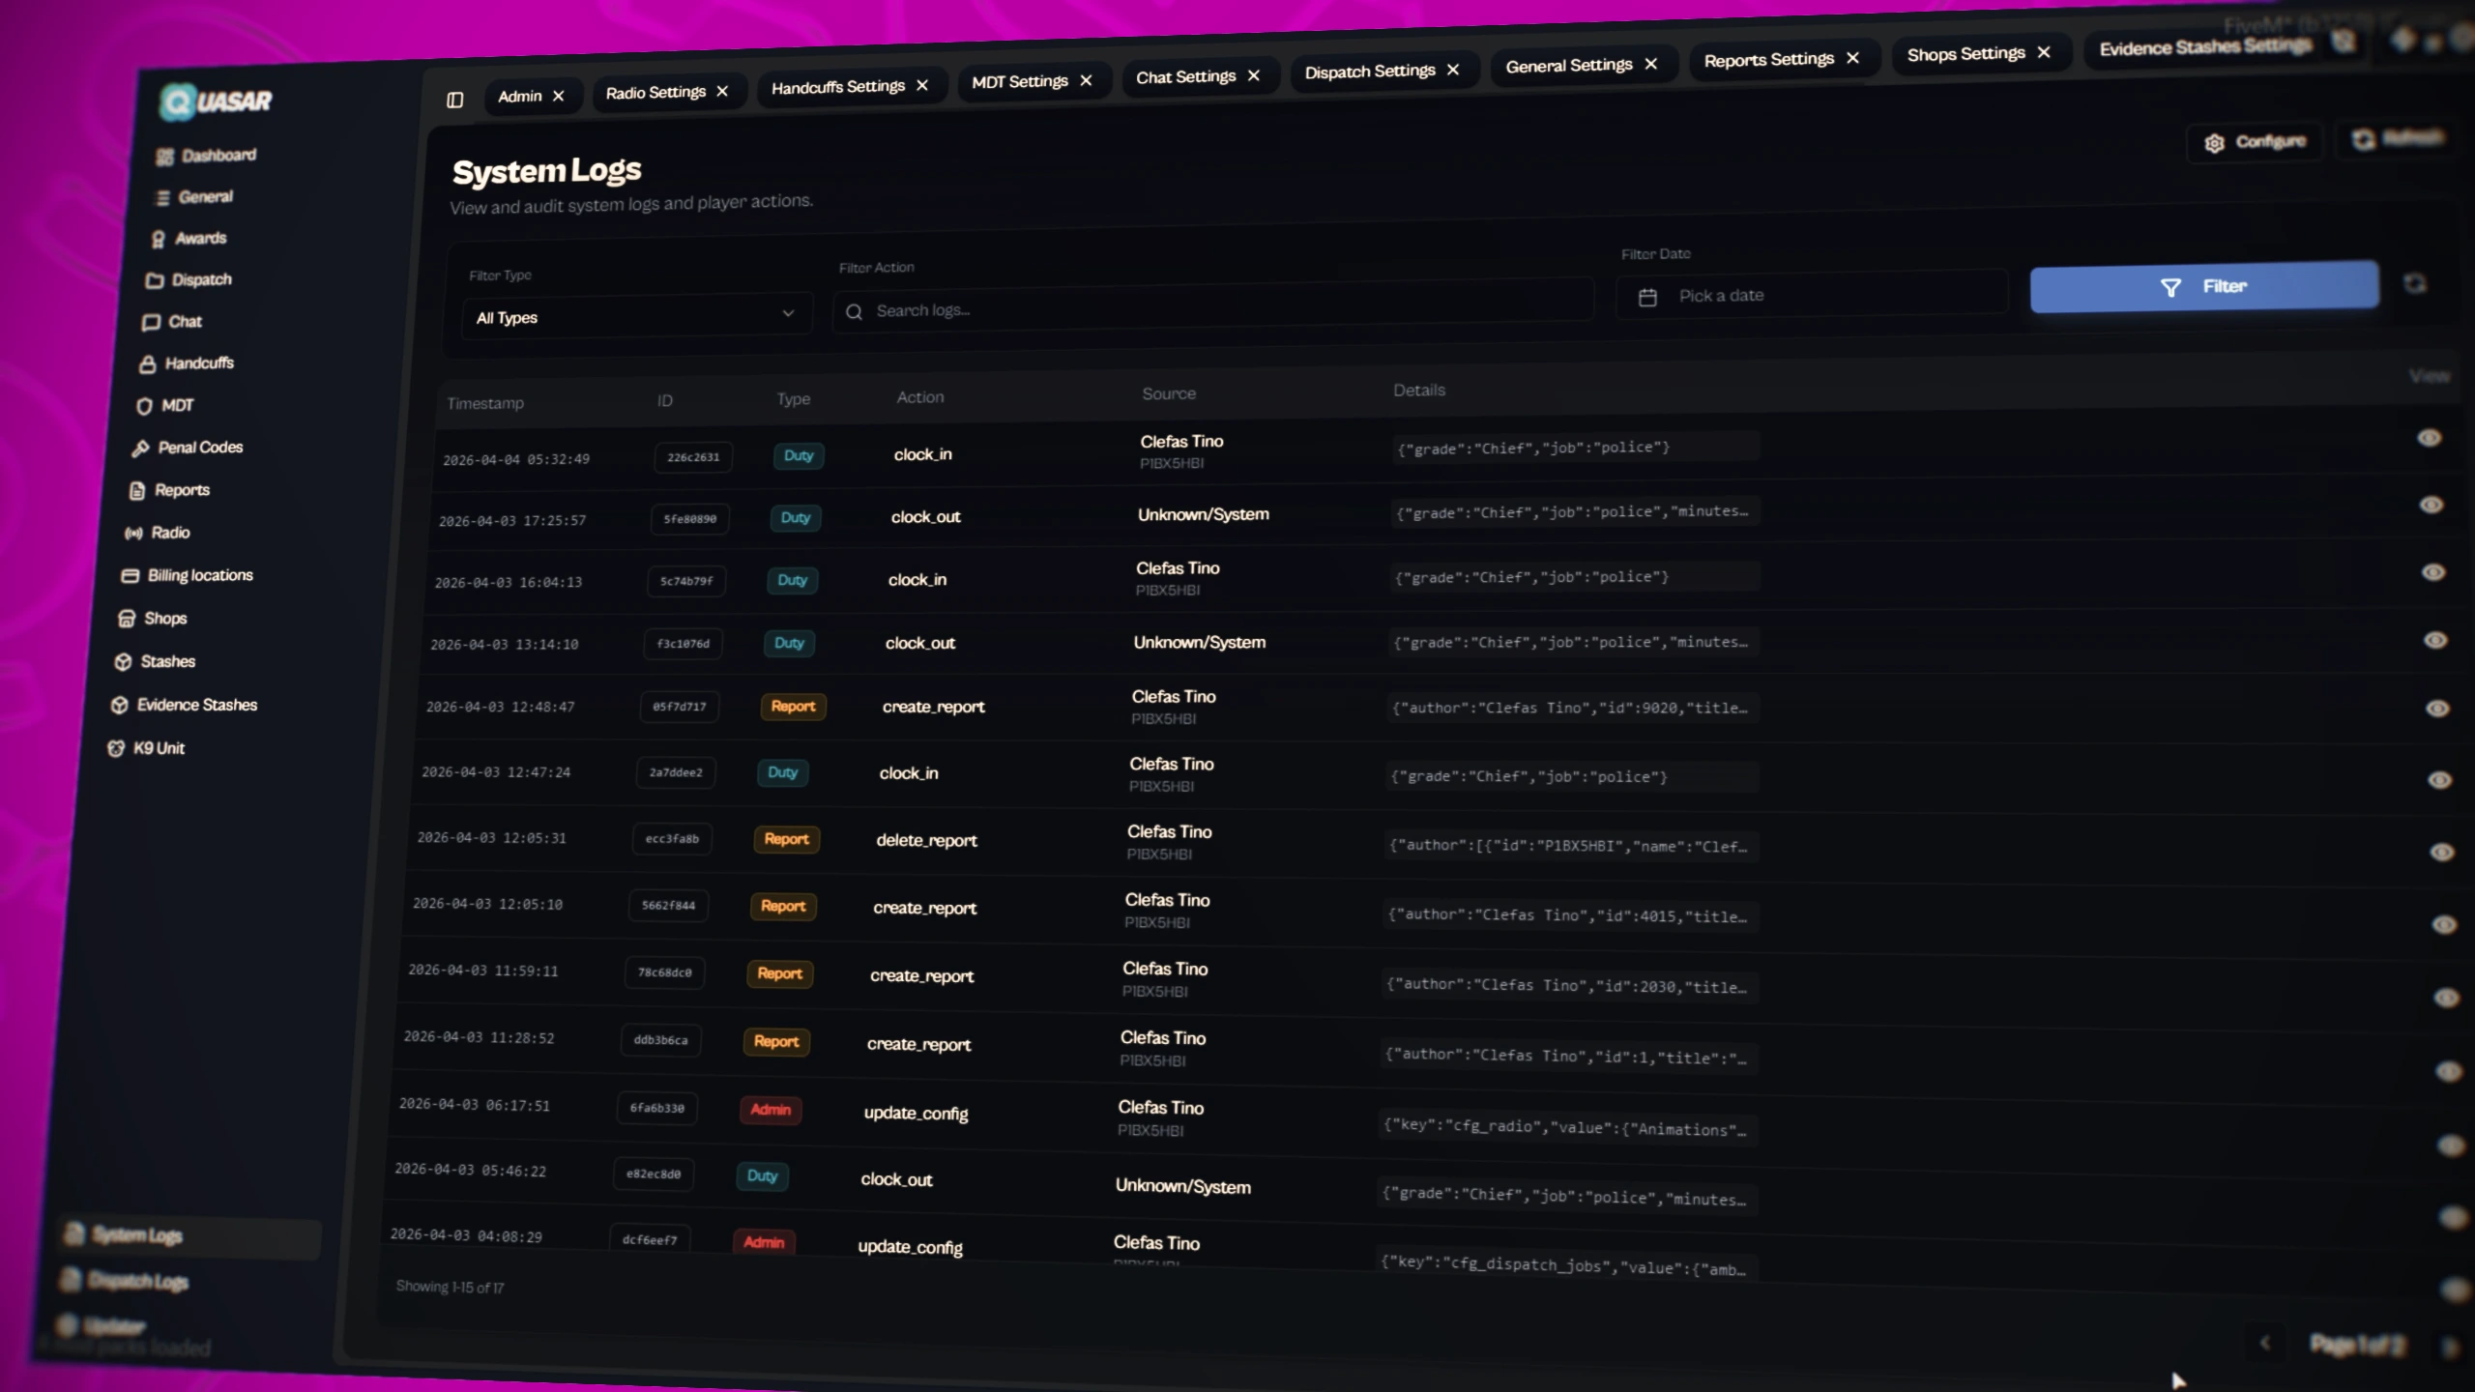
Task: View details of 226c2631 log entry
Action: 2430,438
